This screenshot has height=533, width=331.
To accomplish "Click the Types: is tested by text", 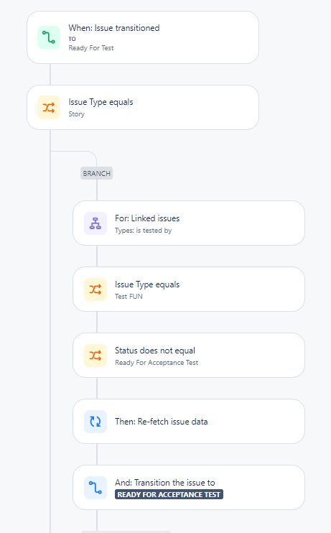I will pos(143,231).
